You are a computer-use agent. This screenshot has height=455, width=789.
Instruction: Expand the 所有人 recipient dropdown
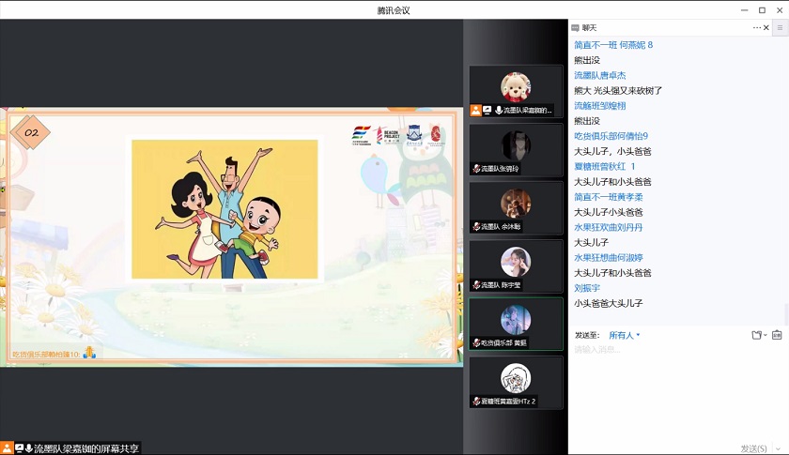pos(625,335)
